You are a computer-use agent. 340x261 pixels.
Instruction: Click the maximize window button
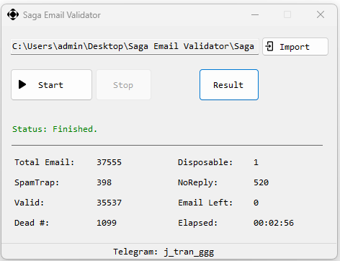[287, 14]
